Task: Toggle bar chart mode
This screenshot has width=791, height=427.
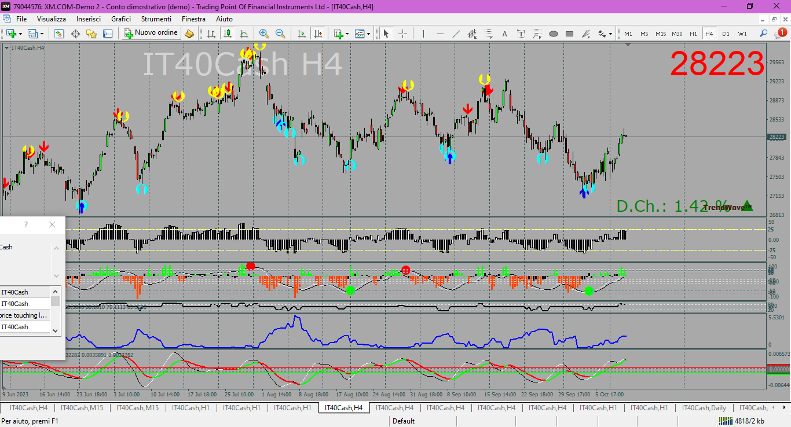Action: click(211, 34)
